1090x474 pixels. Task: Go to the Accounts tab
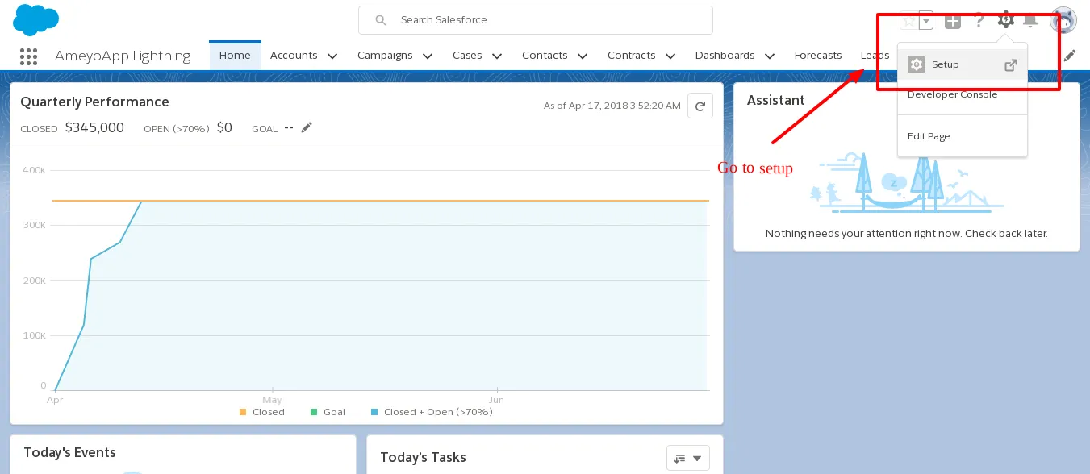click(x=294, y=56)
